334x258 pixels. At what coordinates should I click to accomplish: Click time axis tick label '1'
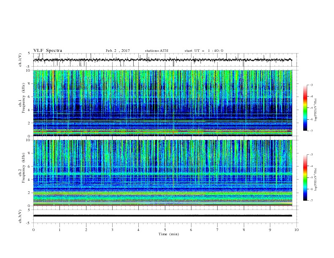point(59,230)
